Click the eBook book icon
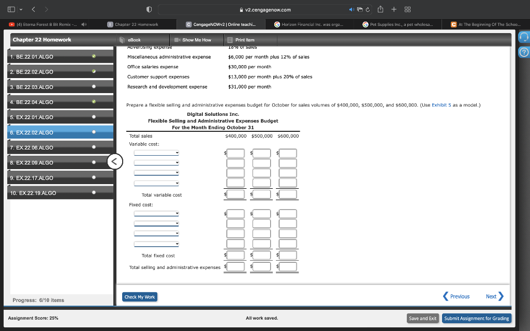 click(x=122, y=40)
